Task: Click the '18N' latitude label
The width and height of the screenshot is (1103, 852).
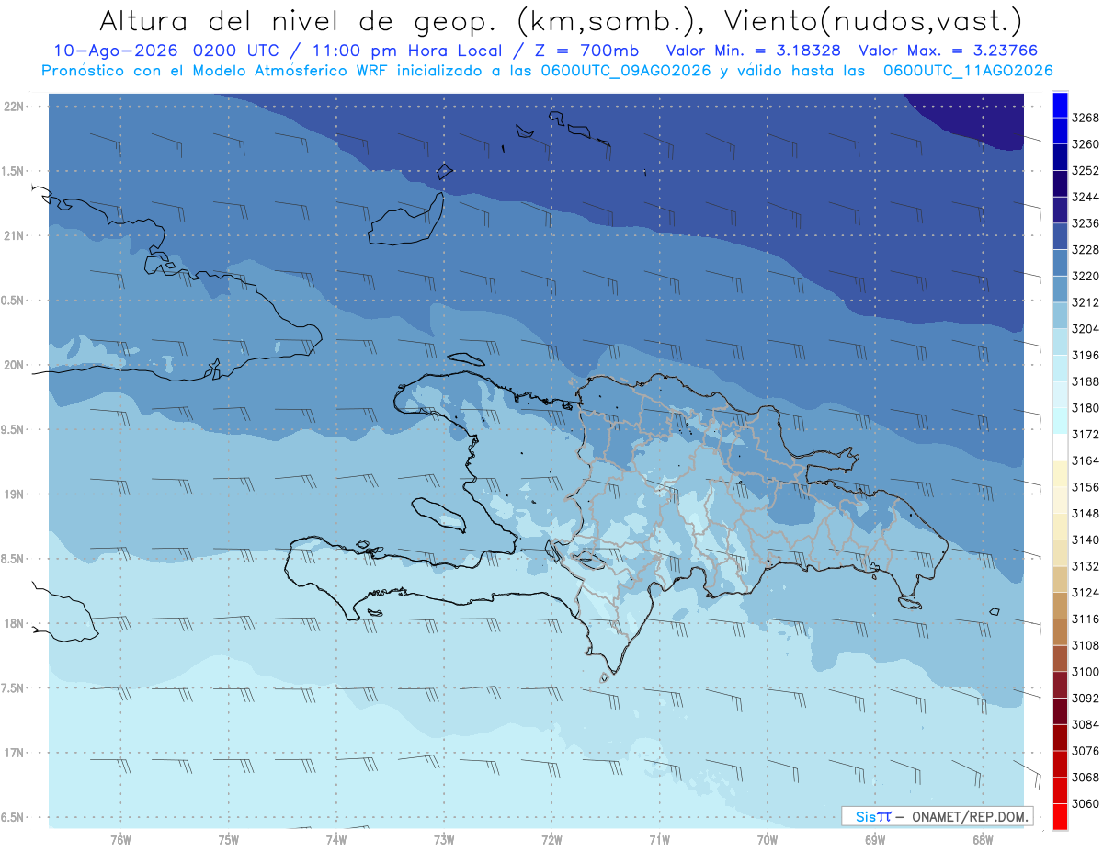Action: point(15,624)
